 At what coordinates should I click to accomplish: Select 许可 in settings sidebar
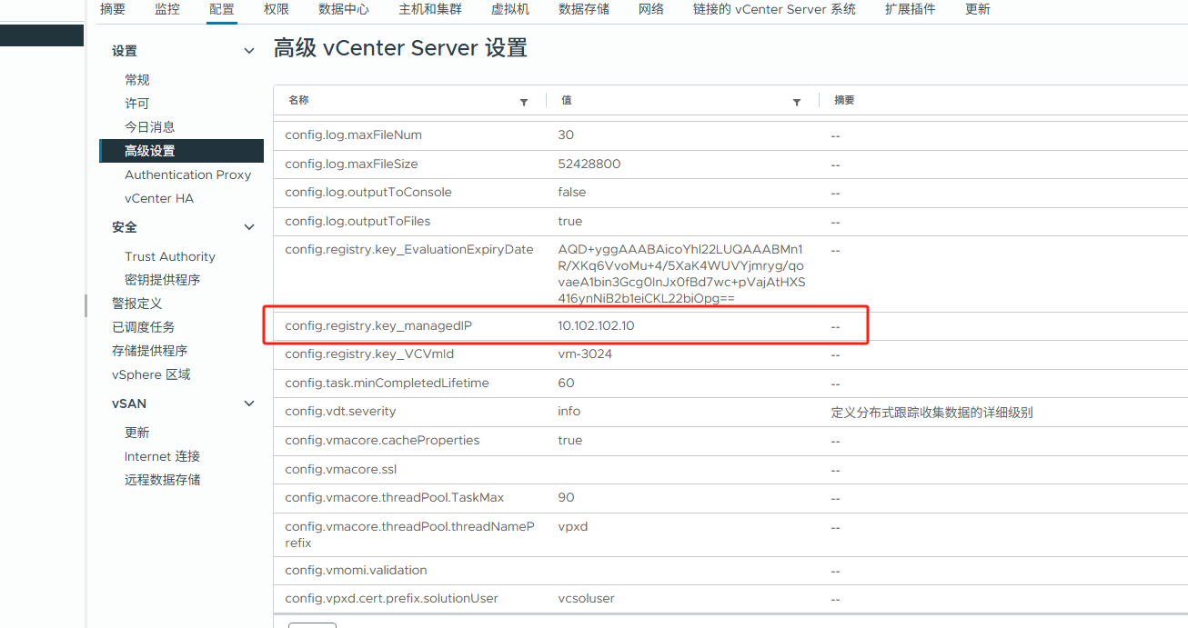pos(137,104)
